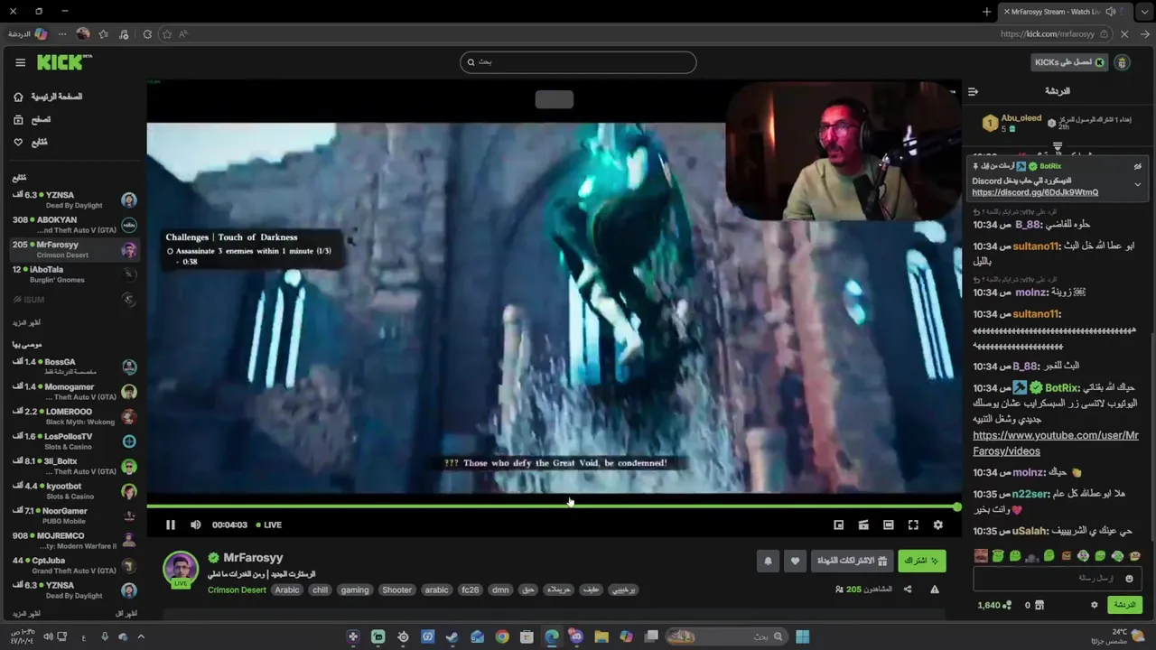Send message with green chat button
Screen dimensions: 1156x650
[1124, 605]
